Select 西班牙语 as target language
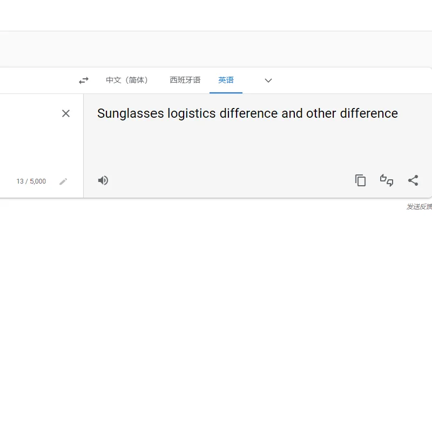Image resolution: width=432 pixels, height=432 pixels. pos(185,80)
